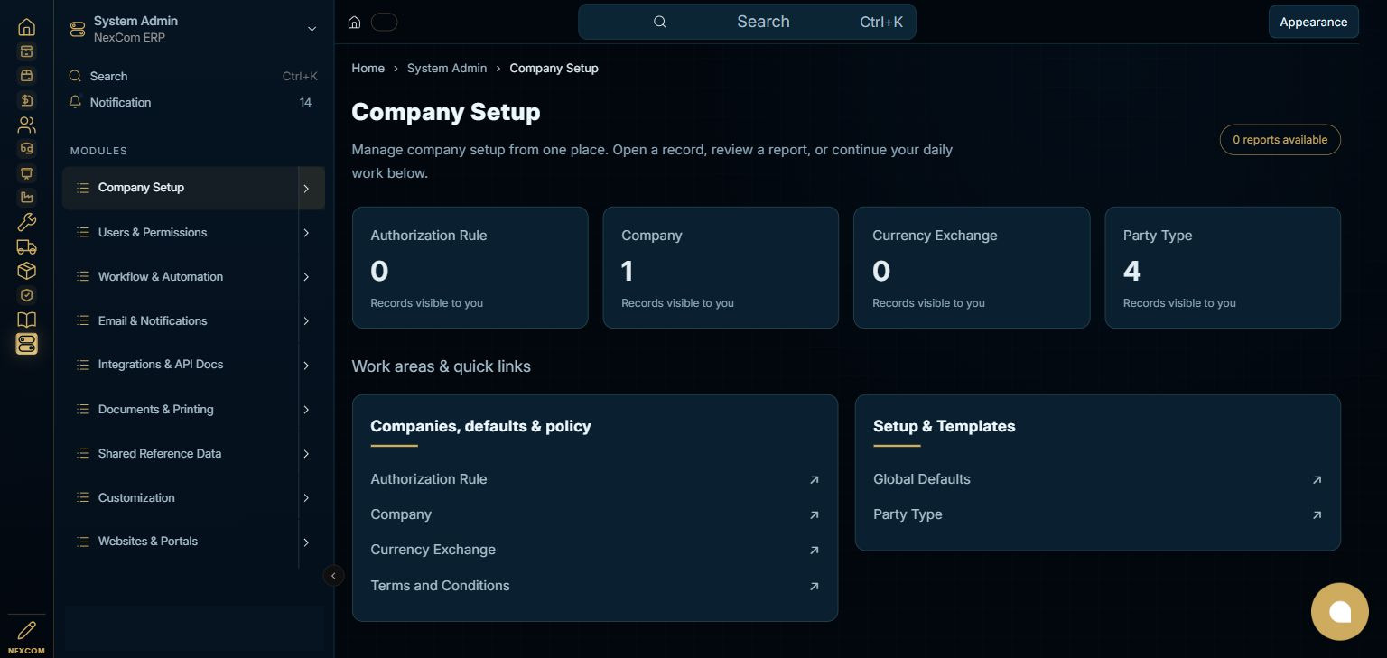Click the shield check icon in the left rail

coord(27,295)
